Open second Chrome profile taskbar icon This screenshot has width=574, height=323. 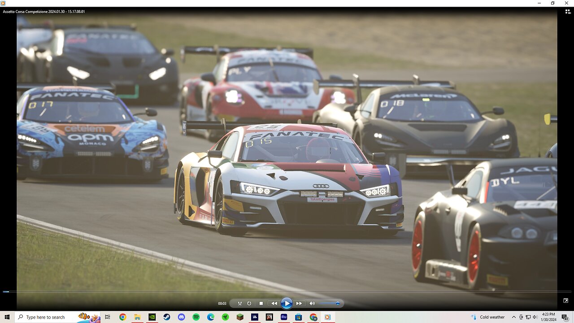coord(313,317)
